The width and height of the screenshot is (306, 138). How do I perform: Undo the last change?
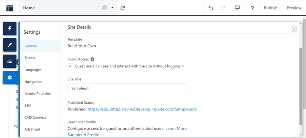tap(211, 8)
